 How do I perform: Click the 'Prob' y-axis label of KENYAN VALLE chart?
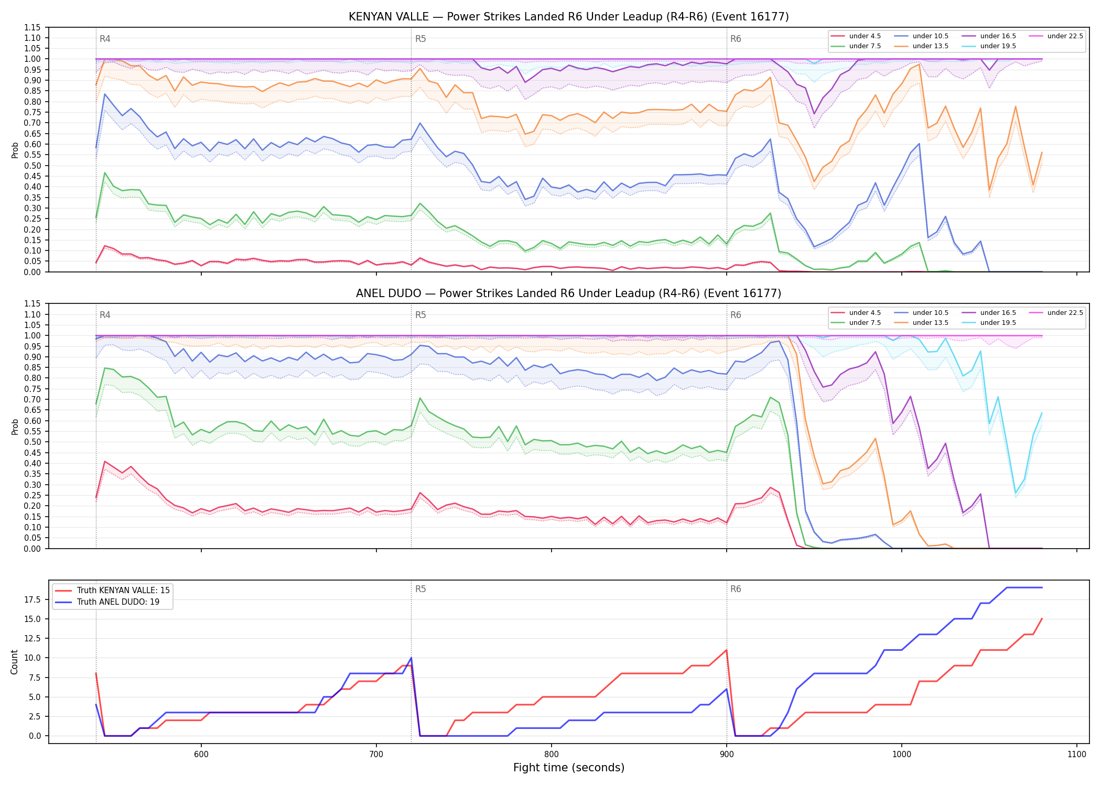[x=15, y=150]
